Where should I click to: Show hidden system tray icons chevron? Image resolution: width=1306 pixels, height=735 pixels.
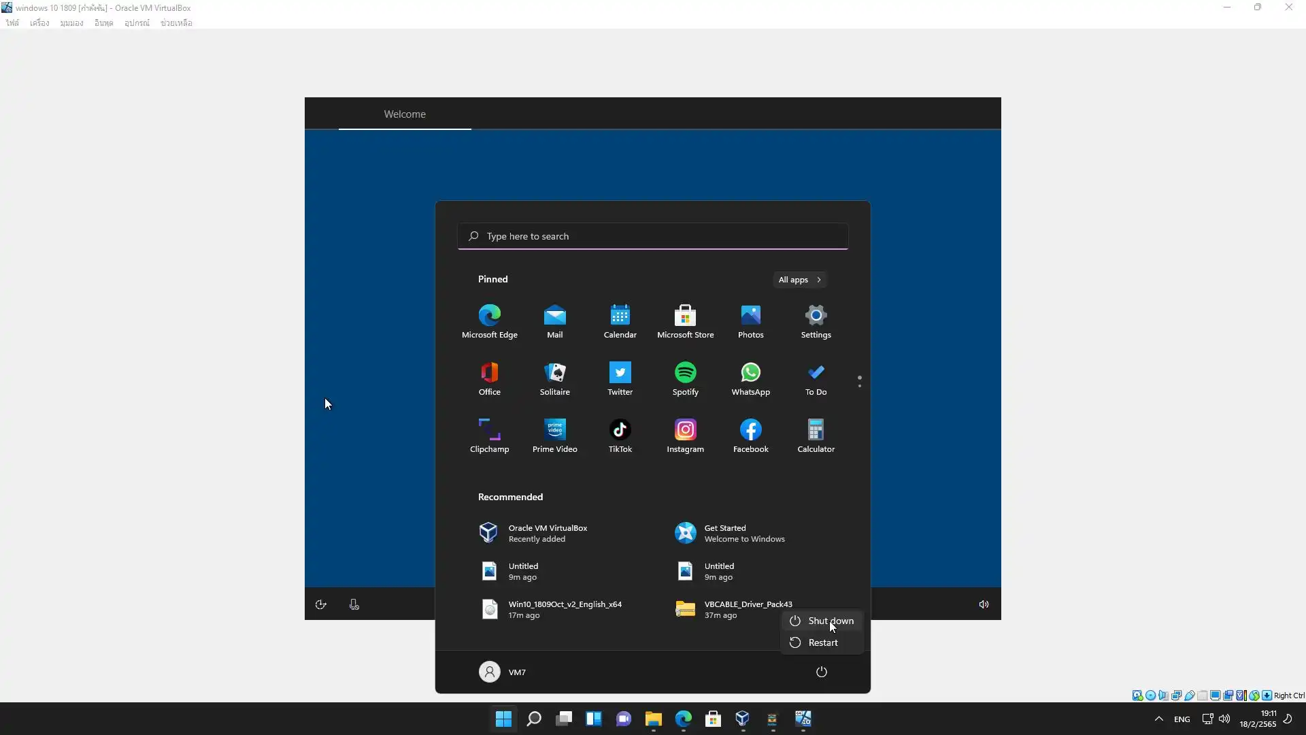tap(1158, 719)
